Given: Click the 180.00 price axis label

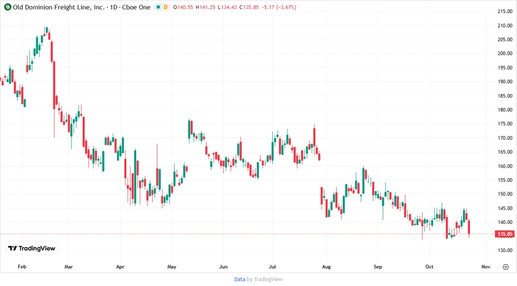Looking at the screenshot, I should [x=505, y=110].
